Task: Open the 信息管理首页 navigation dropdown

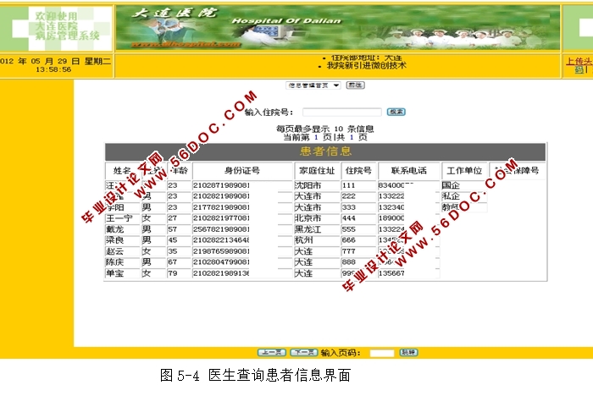Action: (313, 85)
